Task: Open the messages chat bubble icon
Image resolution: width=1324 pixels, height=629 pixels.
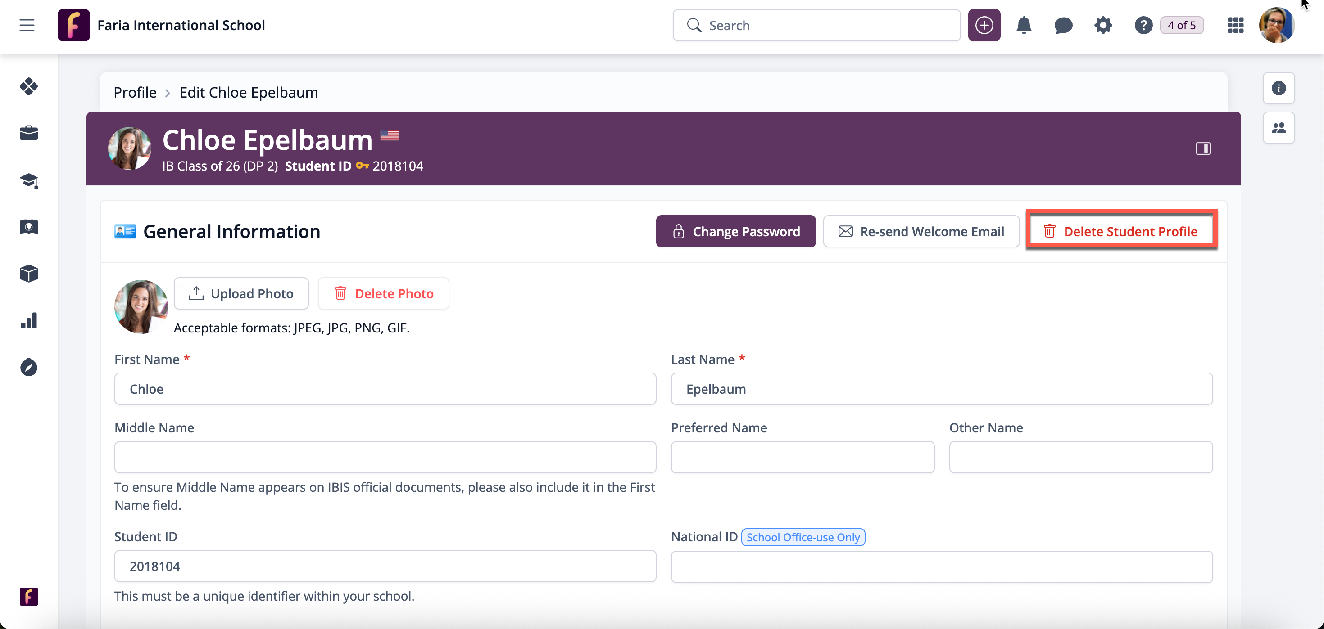Action: point(1063,25)
